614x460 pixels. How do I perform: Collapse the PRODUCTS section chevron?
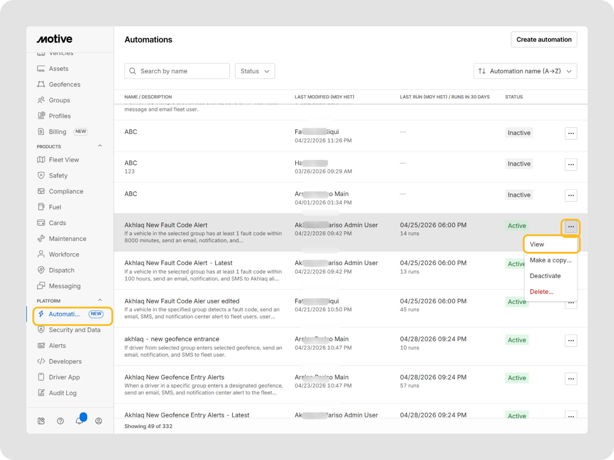pos(100,146)
